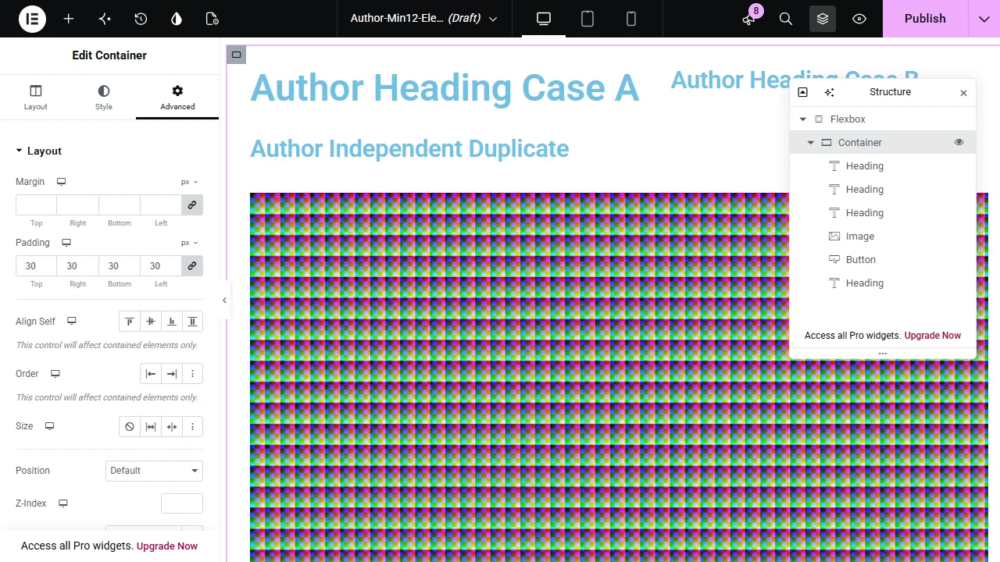This screenshot has width=1000, height=562.
Task: Set Order to start
Action: tap(151, 374)
